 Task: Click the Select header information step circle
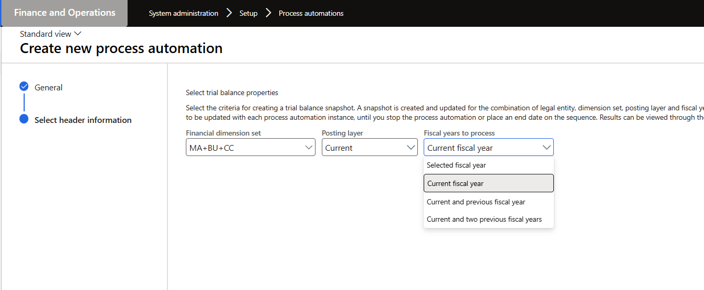pyautogui.click(x=24, y=119)
